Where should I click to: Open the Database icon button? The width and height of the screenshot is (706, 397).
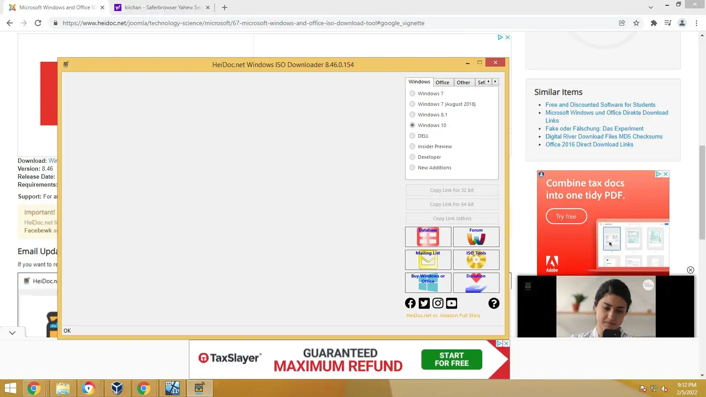click(428, 237)
